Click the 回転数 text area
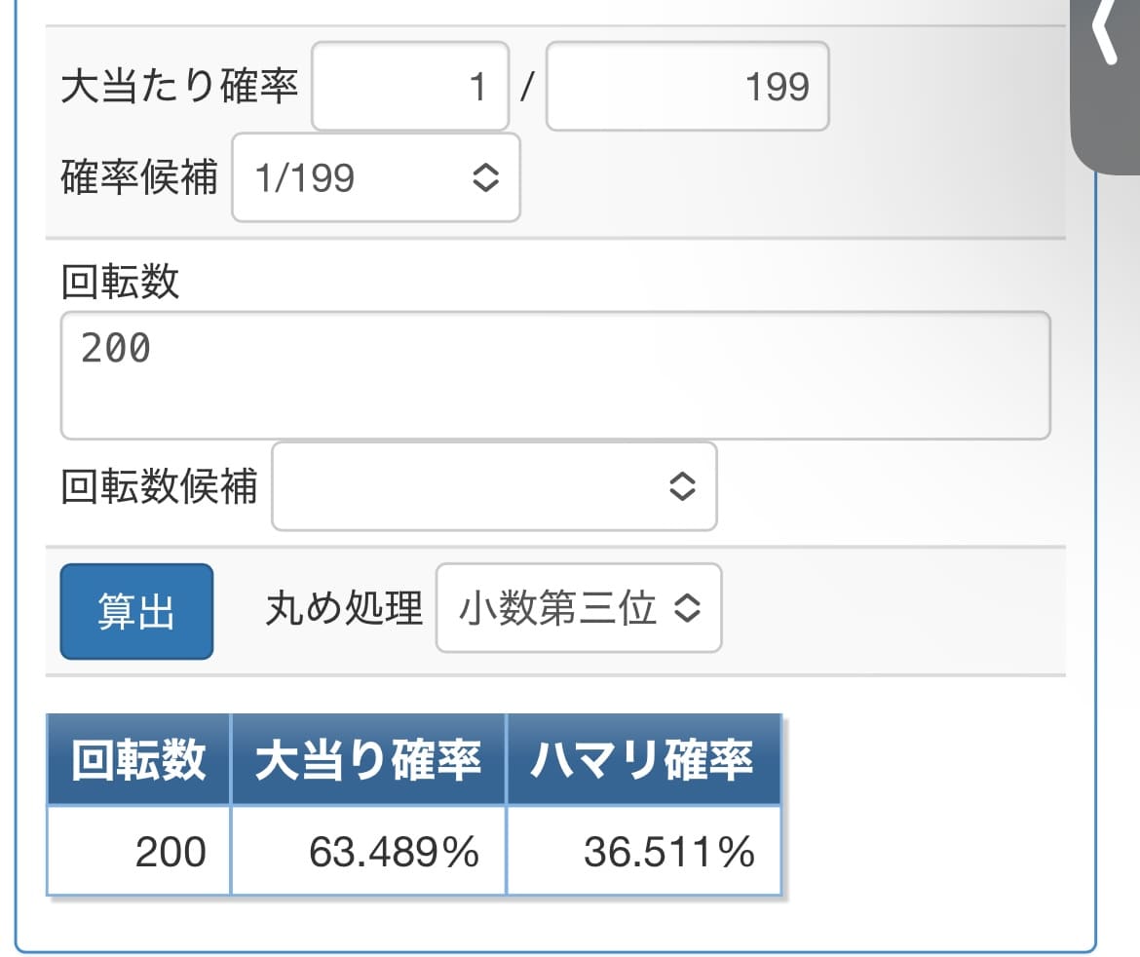The image size is (1140, 957). coord(555,375)
